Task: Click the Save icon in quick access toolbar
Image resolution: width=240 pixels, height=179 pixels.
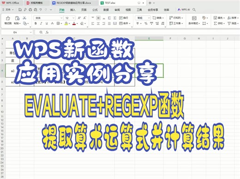Action: 20,10
